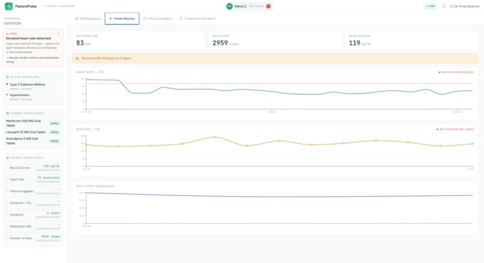Open Dr. Priya Sharma user menu
484x263 pixels.
464,6
